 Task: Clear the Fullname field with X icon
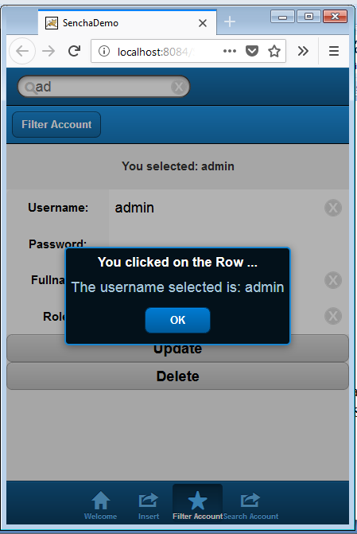pyautogui.click(x=333, y=280)
